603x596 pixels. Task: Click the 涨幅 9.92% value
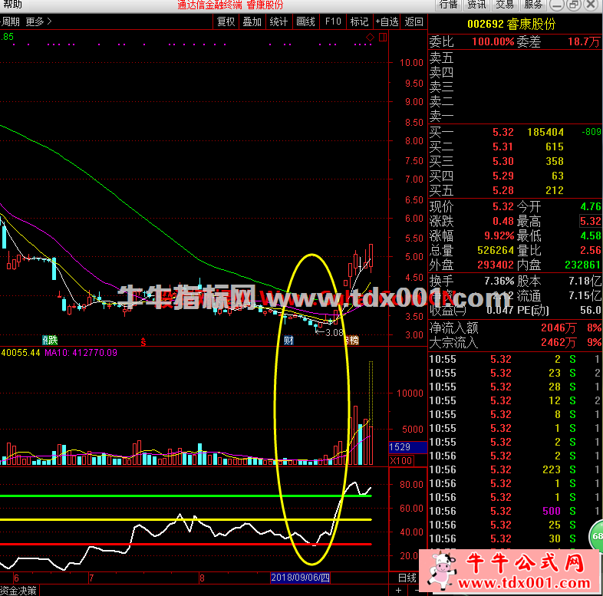pos(499,235)
